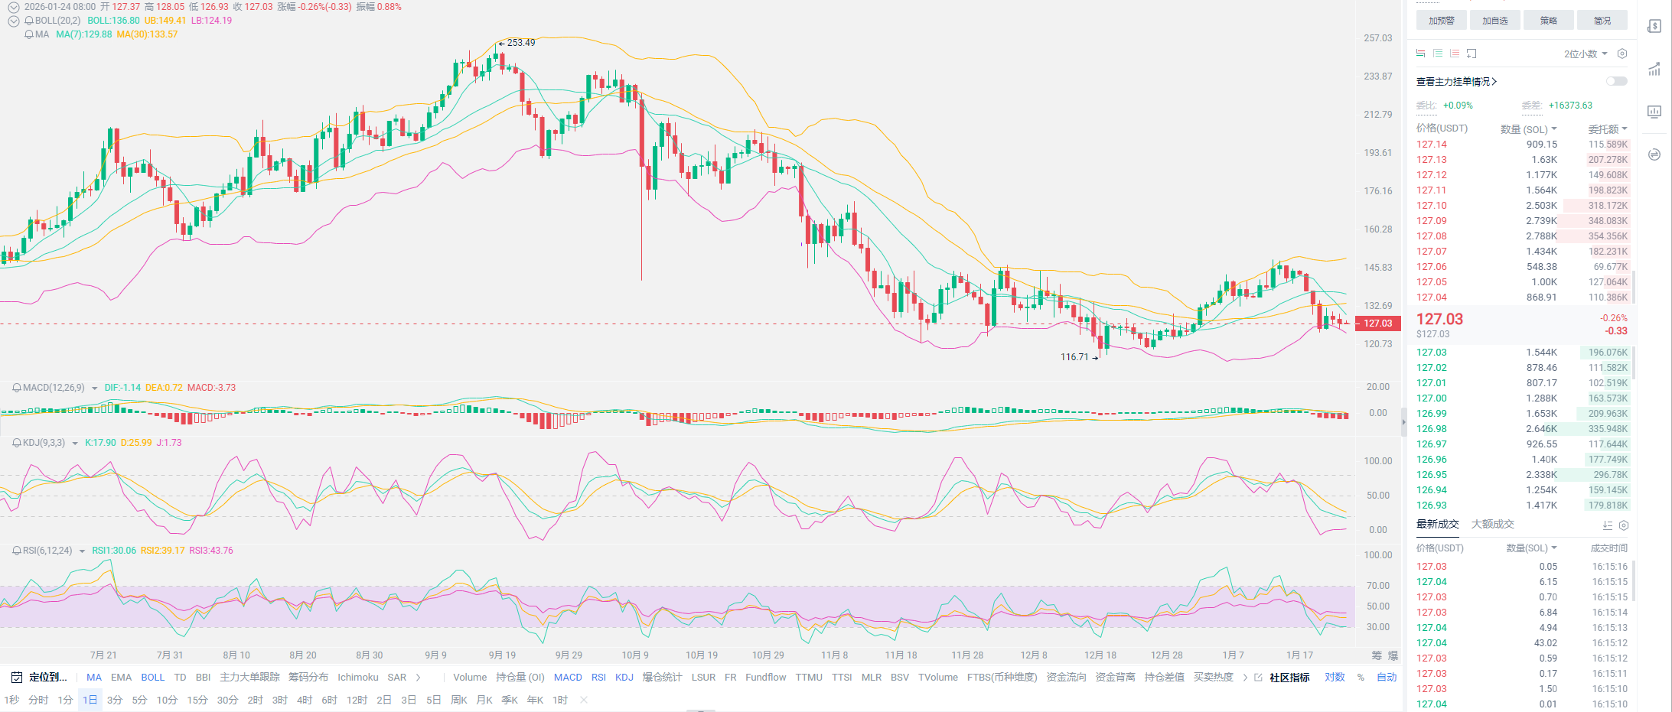
Task: Enable the Ichimoku indicator overlay
Action: (x=357, y=678)
